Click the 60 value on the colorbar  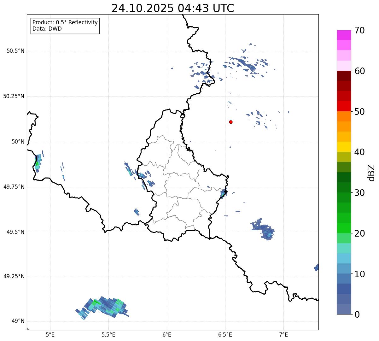359,71
